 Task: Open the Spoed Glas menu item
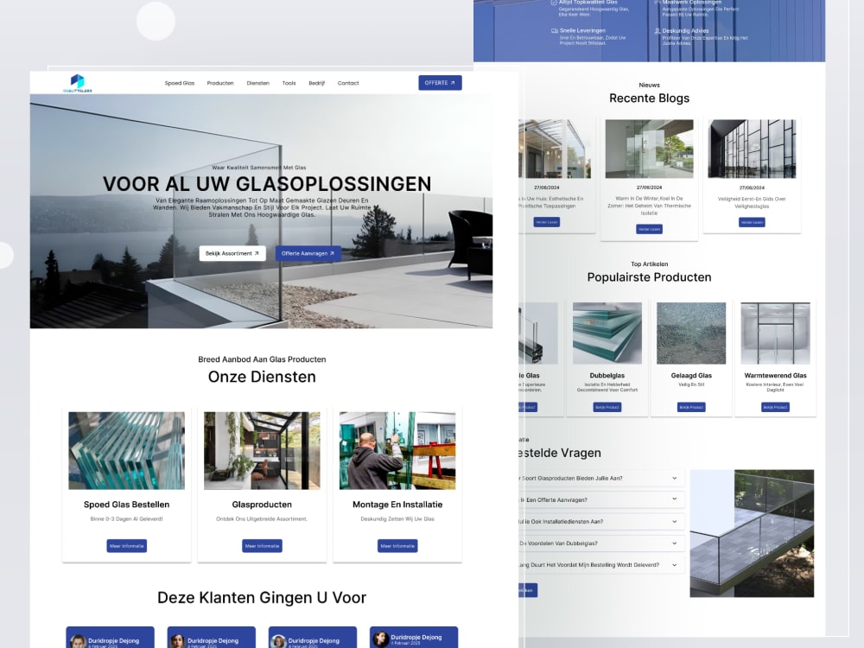(x=180, y=83)
